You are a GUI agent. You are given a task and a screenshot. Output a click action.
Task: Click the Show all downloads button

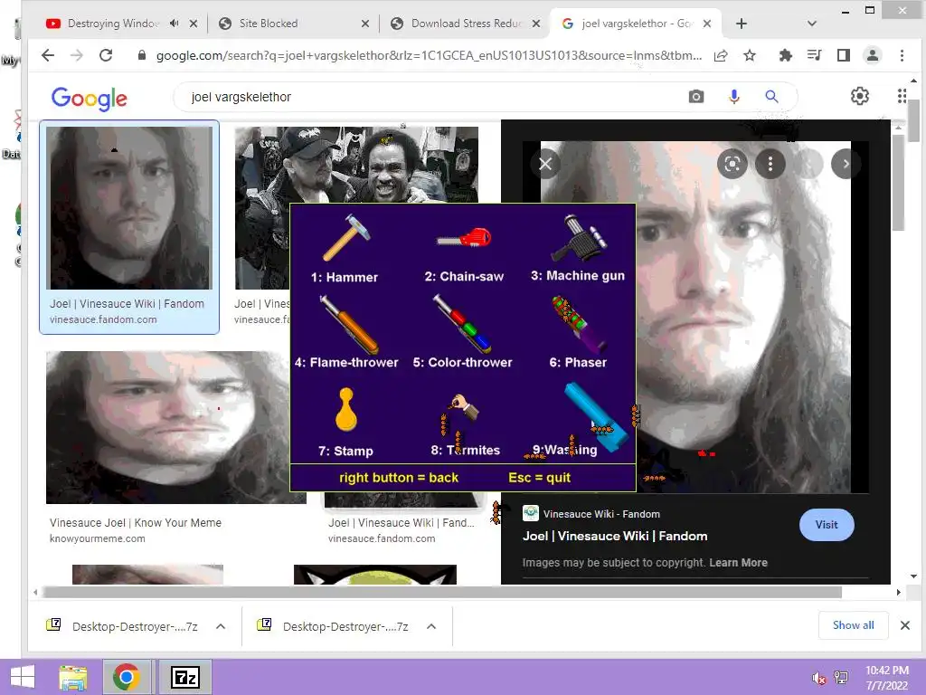point(854,625)
